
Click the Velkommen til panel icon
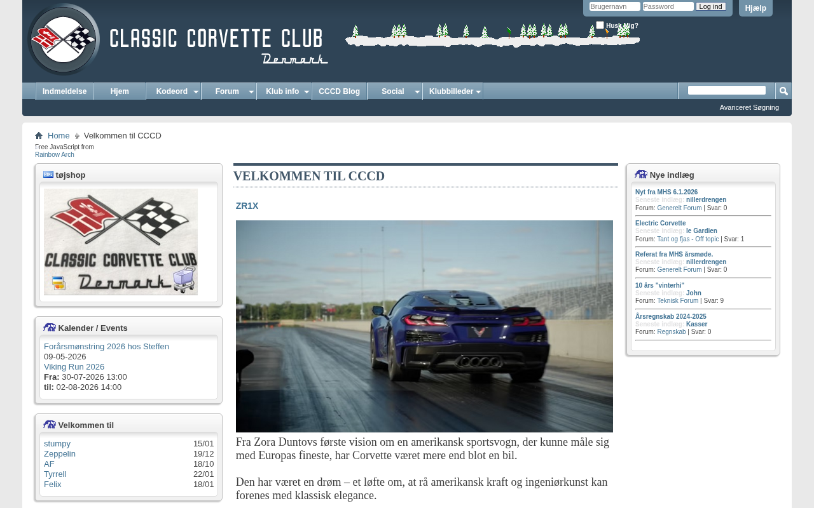click(x=50, y=425)
